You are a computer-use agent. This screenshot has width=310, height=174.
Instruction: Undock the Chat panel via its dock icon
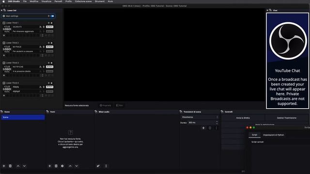click(270, 10)
